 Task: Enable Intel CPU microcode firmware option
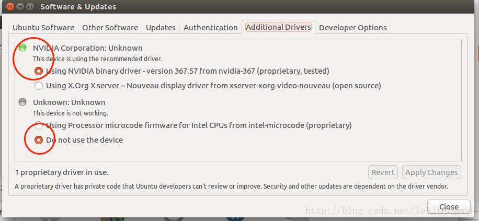coord(39,125)
